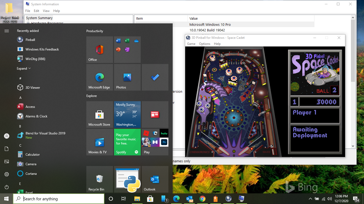This screenshot has height=204, width=364.
Task: Open Google Chrome from the taskbar
Action: (203, 199)
